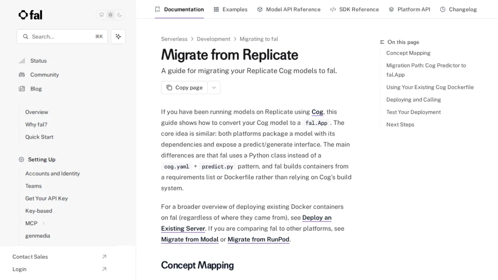Jump to Next Steps section
The height and width of the screenshot is (280, 498).
point(400,124)
